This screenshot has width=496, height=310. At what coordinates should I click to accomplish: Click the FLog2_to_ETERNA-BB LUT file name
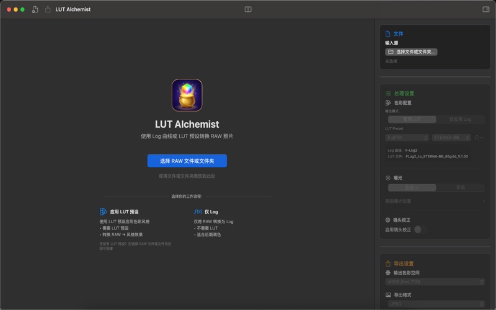(x=437, y=156)
